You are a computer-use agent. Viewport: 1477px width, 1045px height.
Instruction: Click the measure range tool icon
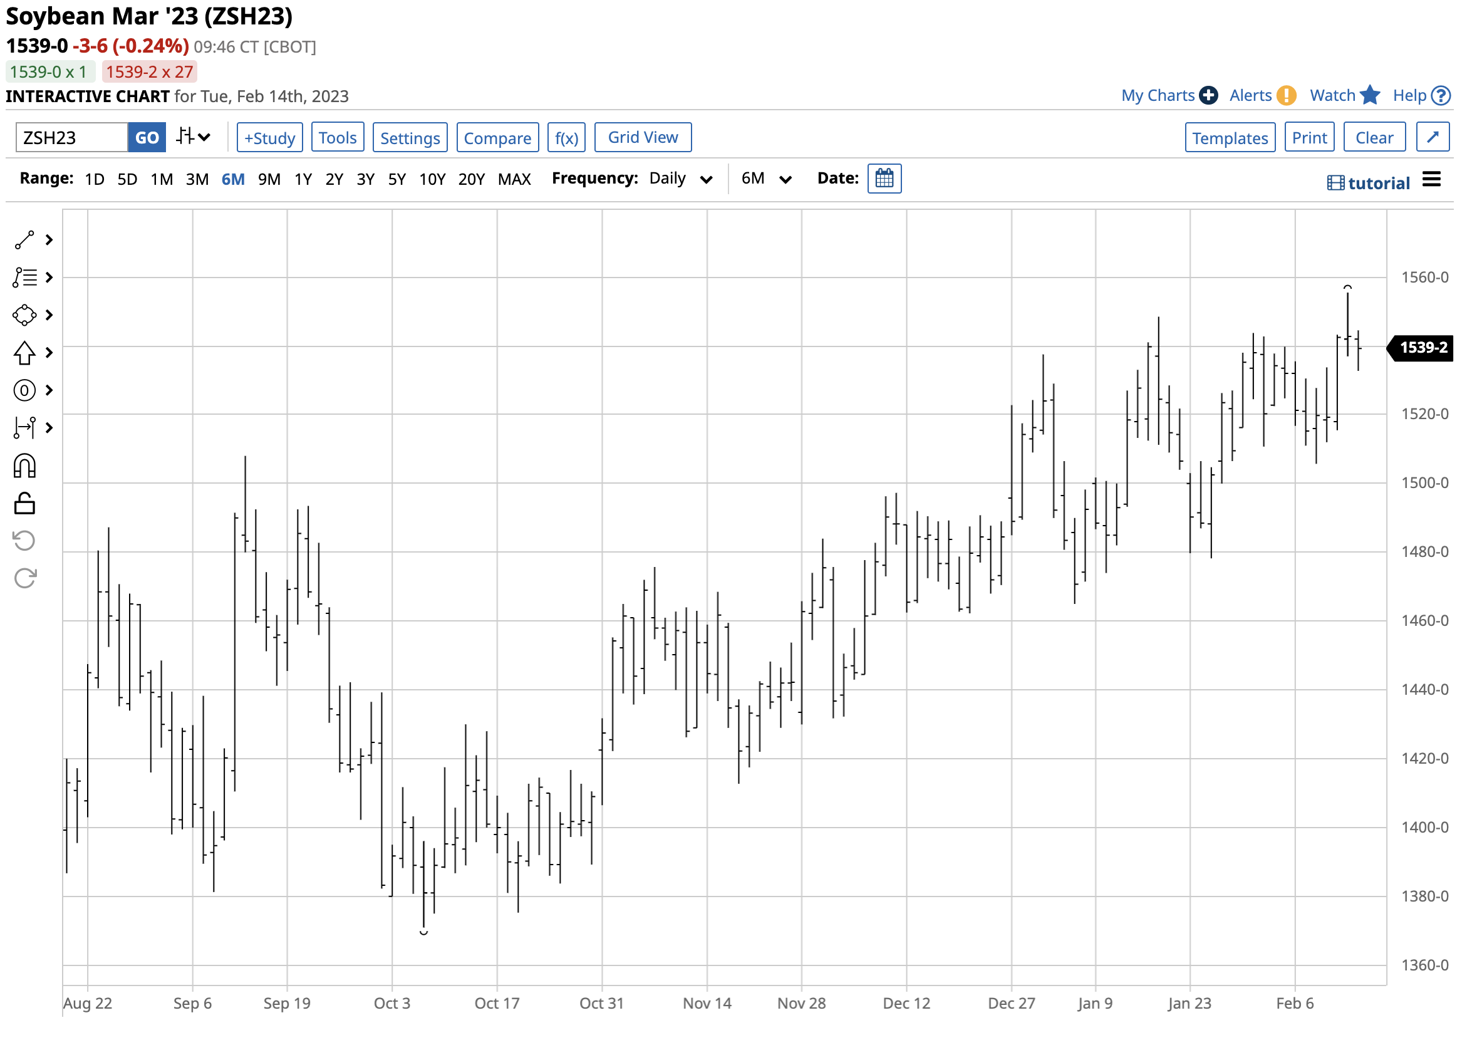pos(24,428)
